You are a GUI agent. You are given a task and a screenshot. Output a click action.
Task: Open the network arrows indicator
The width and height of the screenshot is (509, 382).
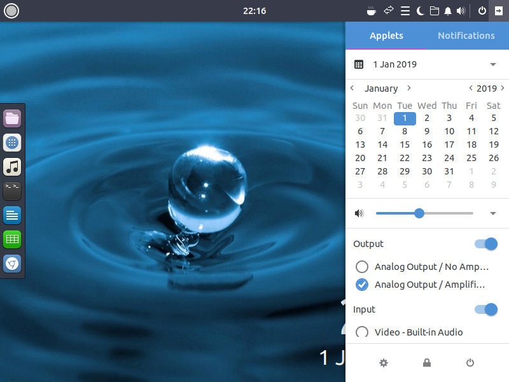[388, 10]
